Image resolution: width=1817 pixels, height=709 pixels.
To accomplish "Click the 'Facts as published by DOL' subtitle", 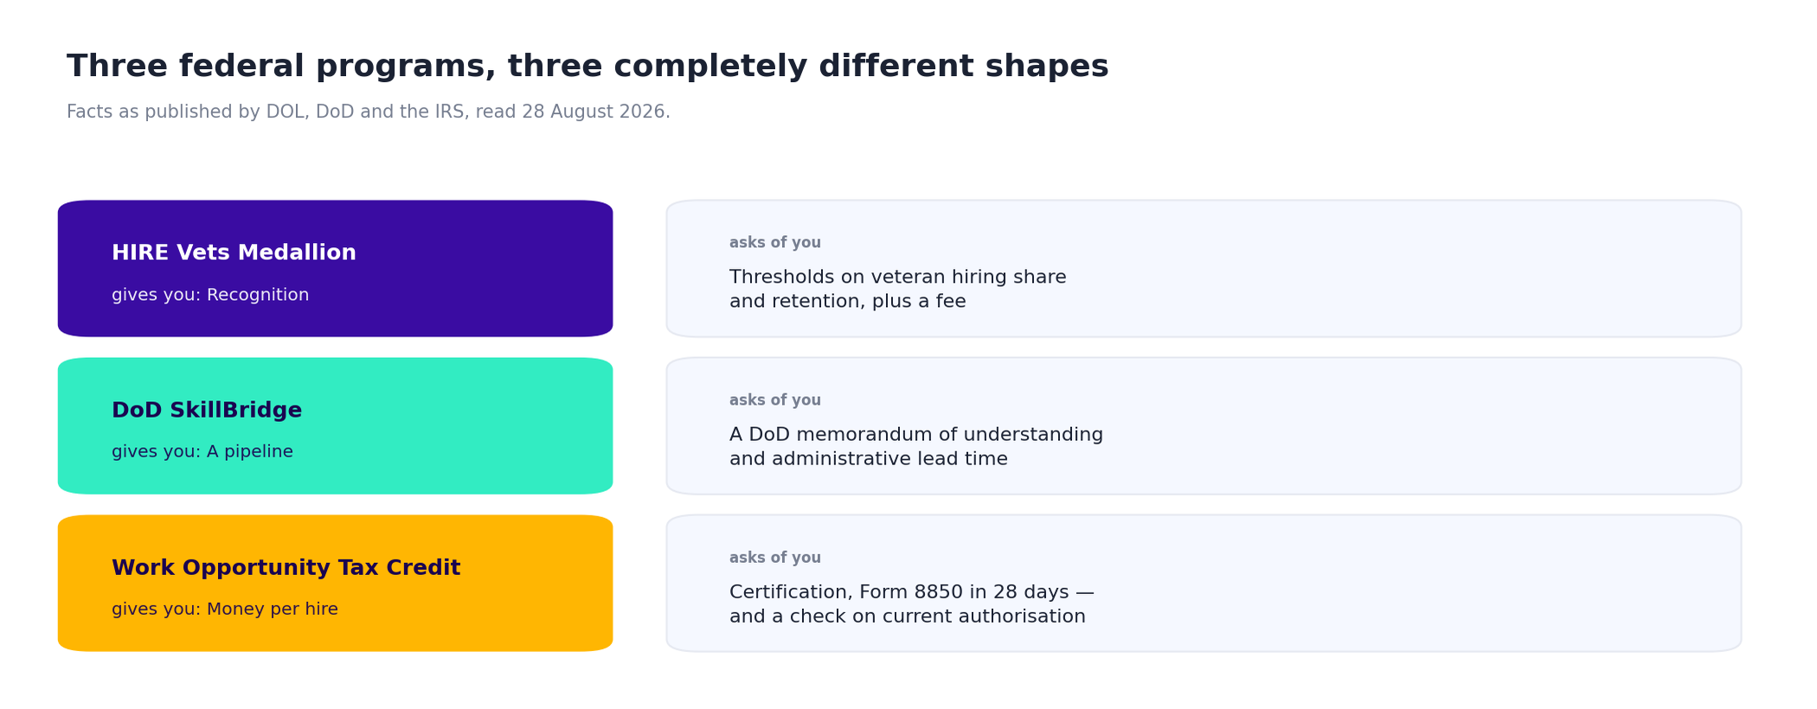I will click(x=369, y=112).
